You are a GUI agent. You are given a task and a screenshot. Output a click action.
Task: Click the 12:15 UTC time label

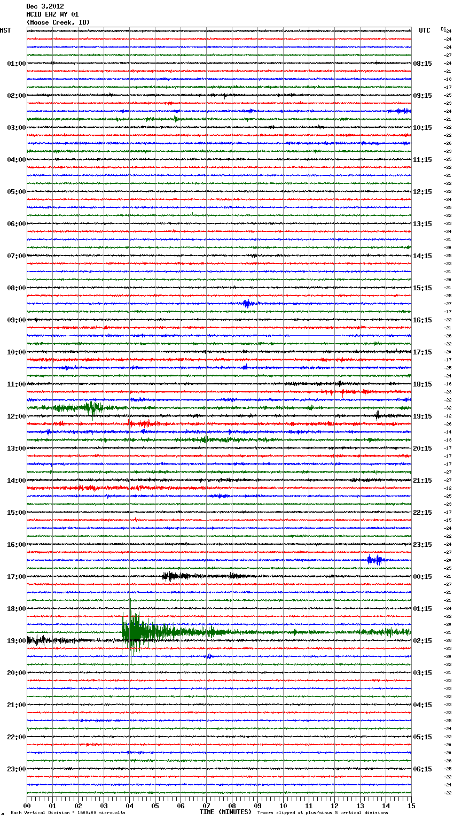(x=422, y=192)
